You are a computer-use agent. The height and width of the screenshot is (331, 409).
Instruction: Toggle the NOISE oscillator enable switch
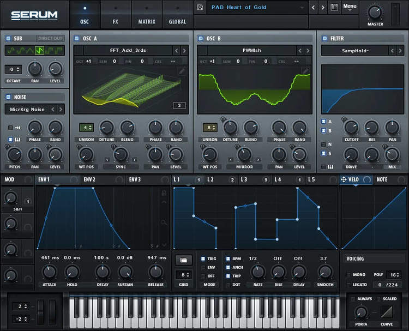[8, 97]
